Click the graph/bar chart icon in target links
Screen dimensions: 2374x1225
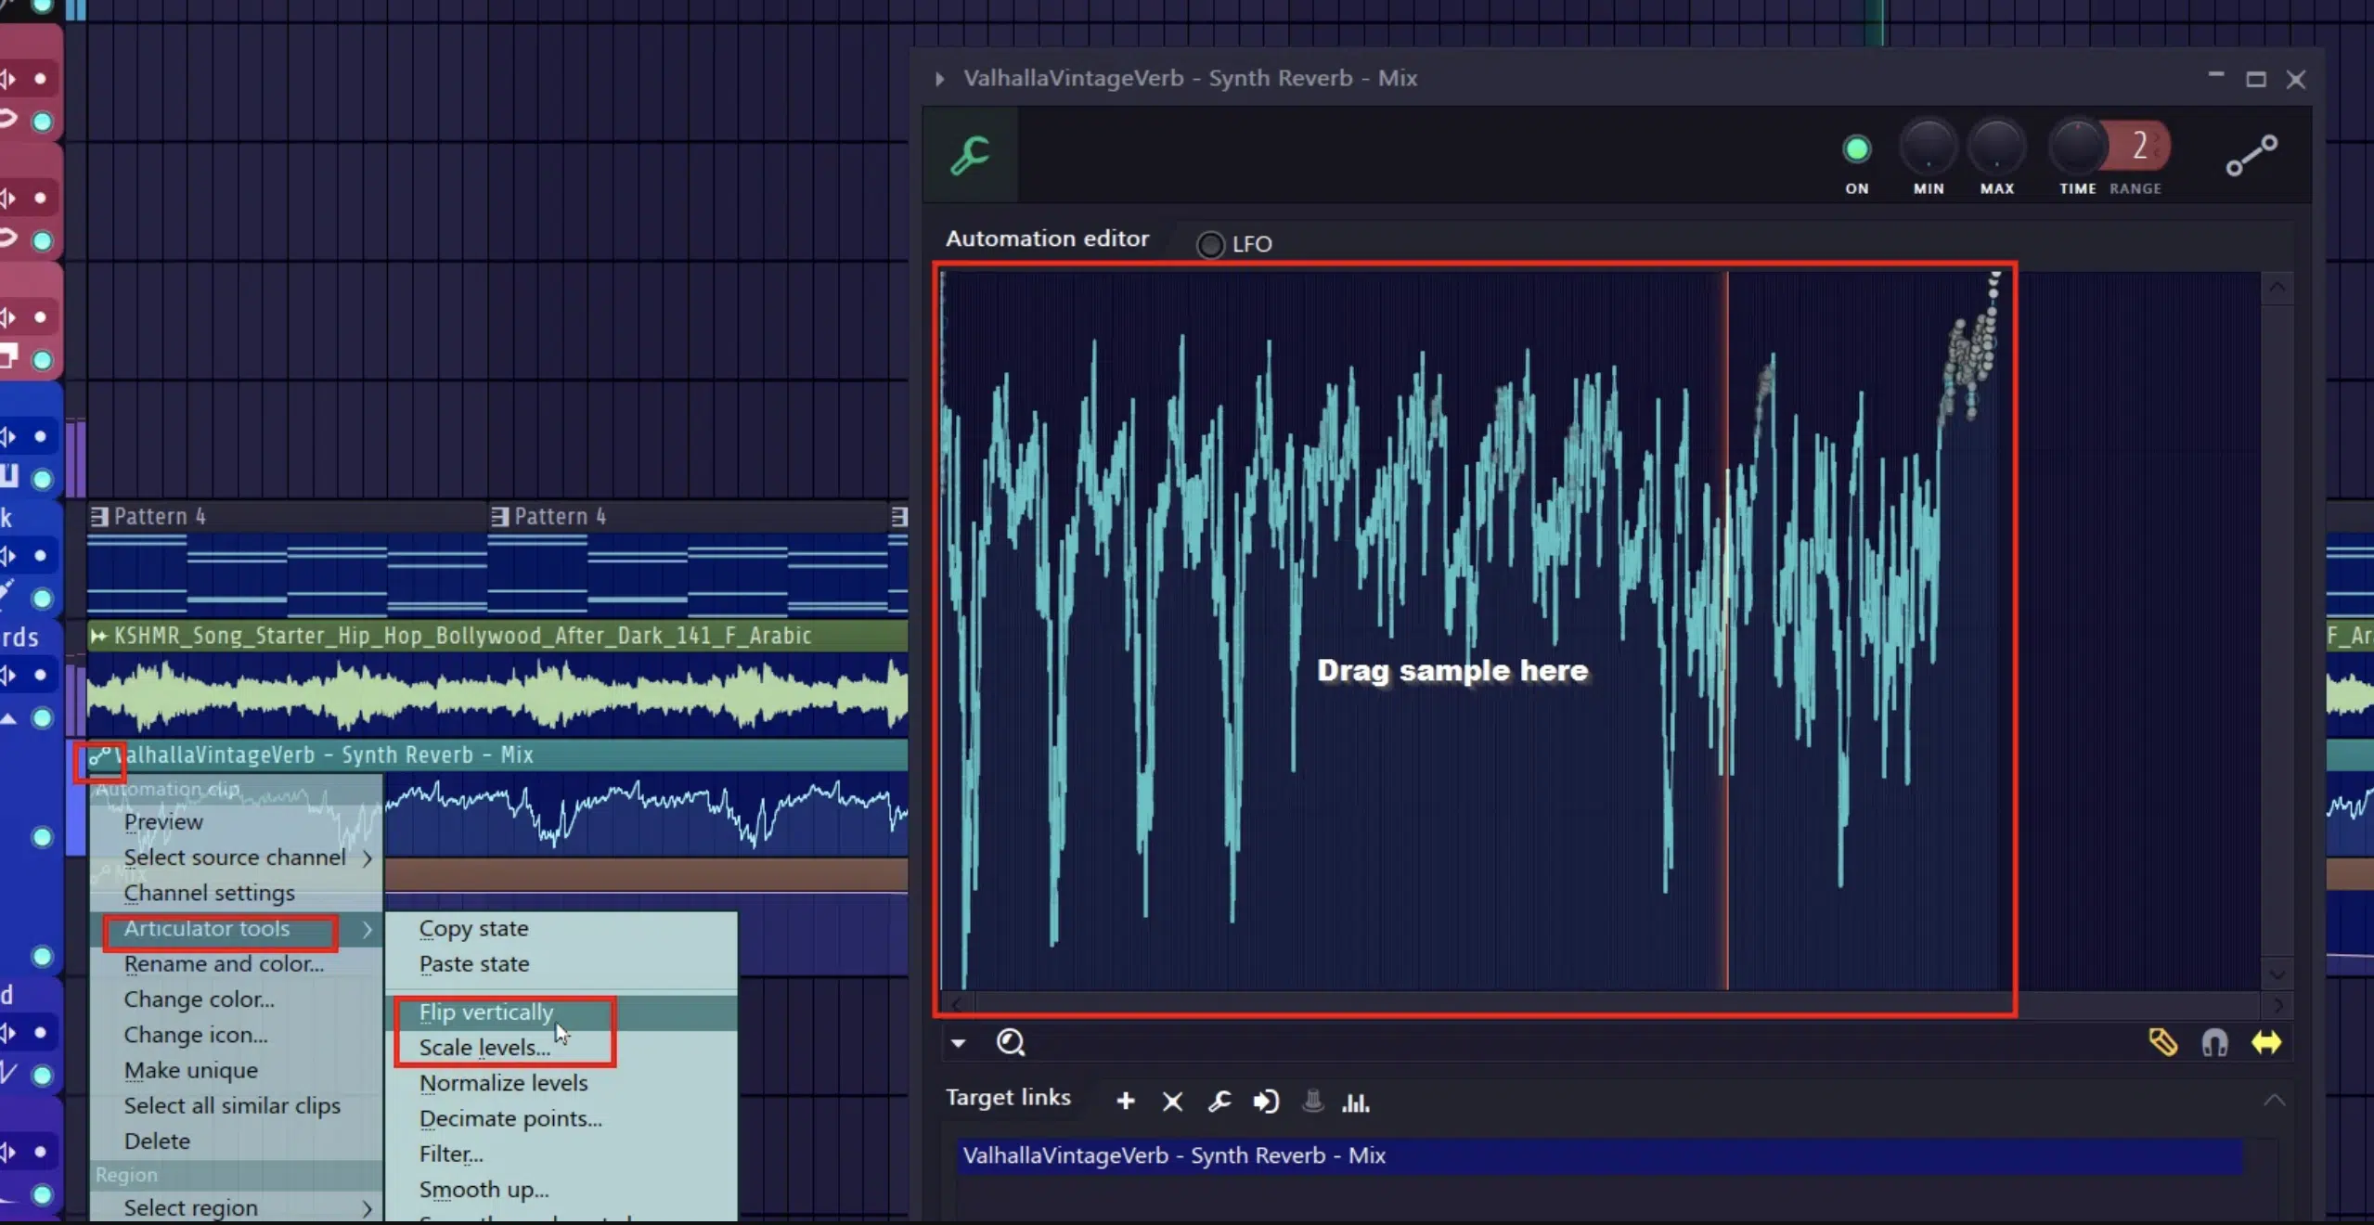click(1356, 1102)
